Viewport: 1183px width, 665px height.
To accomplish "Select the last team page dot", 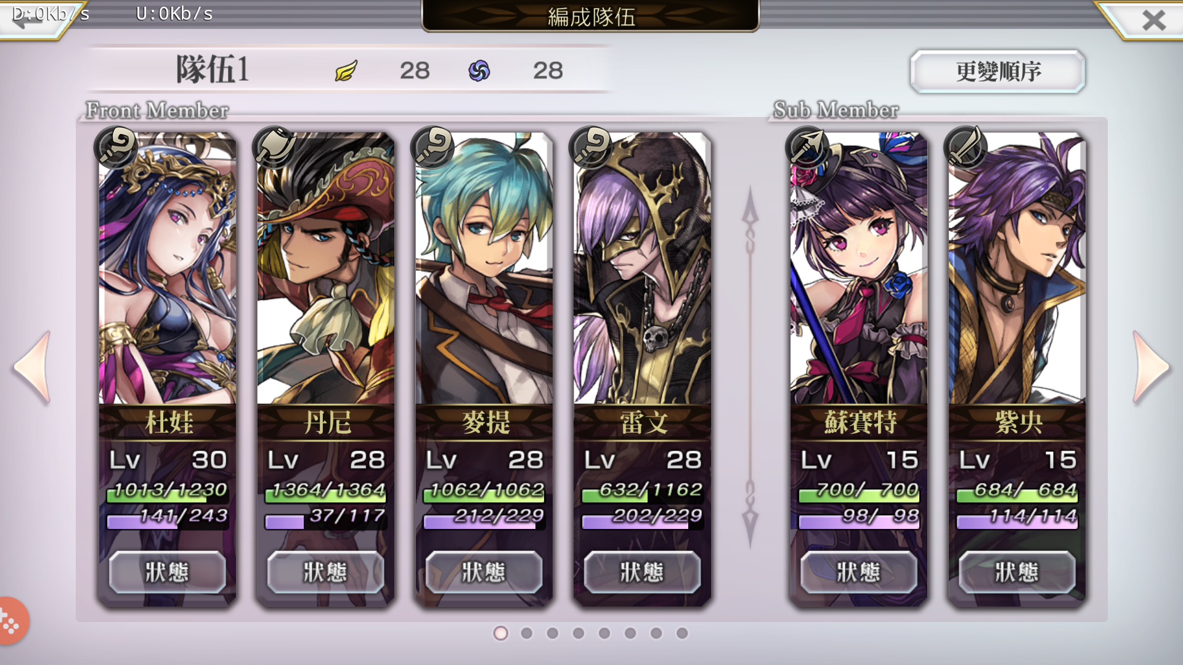I will (x=682, y=633).
